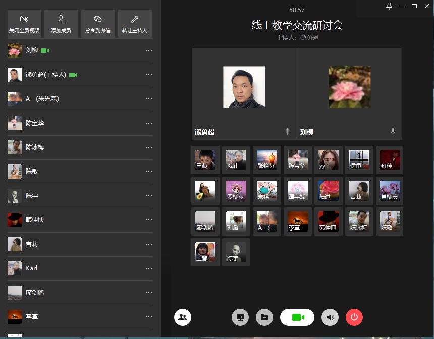
Task: Toggle the member list panel icon
Action: pyautogui.click(x=183, y=317)
